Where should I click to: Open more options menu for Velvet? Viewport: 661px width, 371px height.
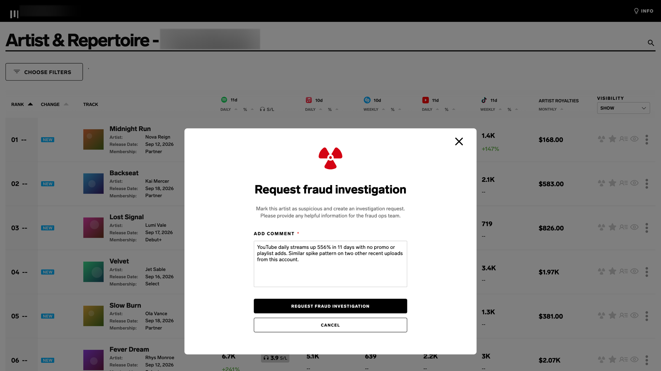click(x=647, y=272)
